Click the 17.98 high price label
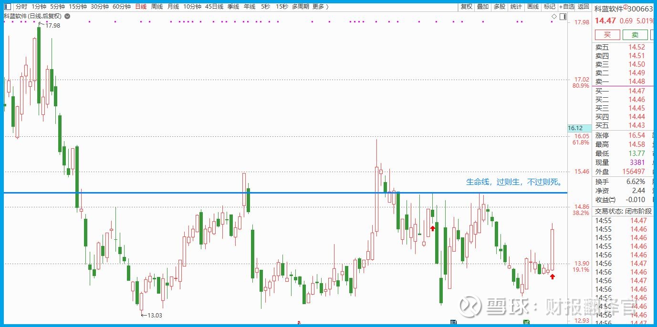This screenshot has height=327, width=657. pyautogui.click(x=52, y=26)
